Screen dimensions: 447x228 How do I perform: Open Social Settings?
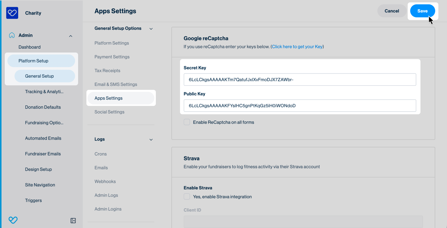109,112
